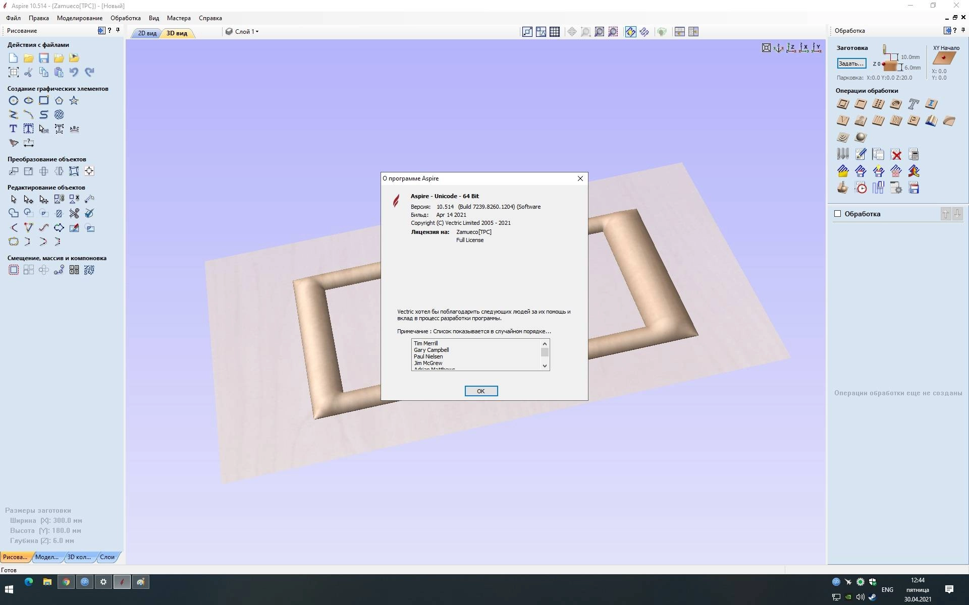Screen dimensions: 969x605
Task: Select the Draw Rectangle tool
Action: pos(44,100)
